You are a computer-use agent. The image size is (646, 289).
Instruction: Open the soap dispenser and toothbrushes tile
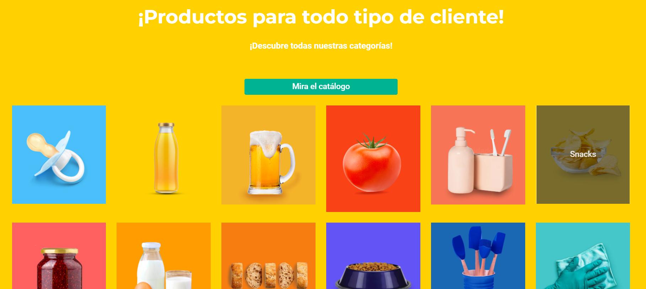[x=478, y=155]
